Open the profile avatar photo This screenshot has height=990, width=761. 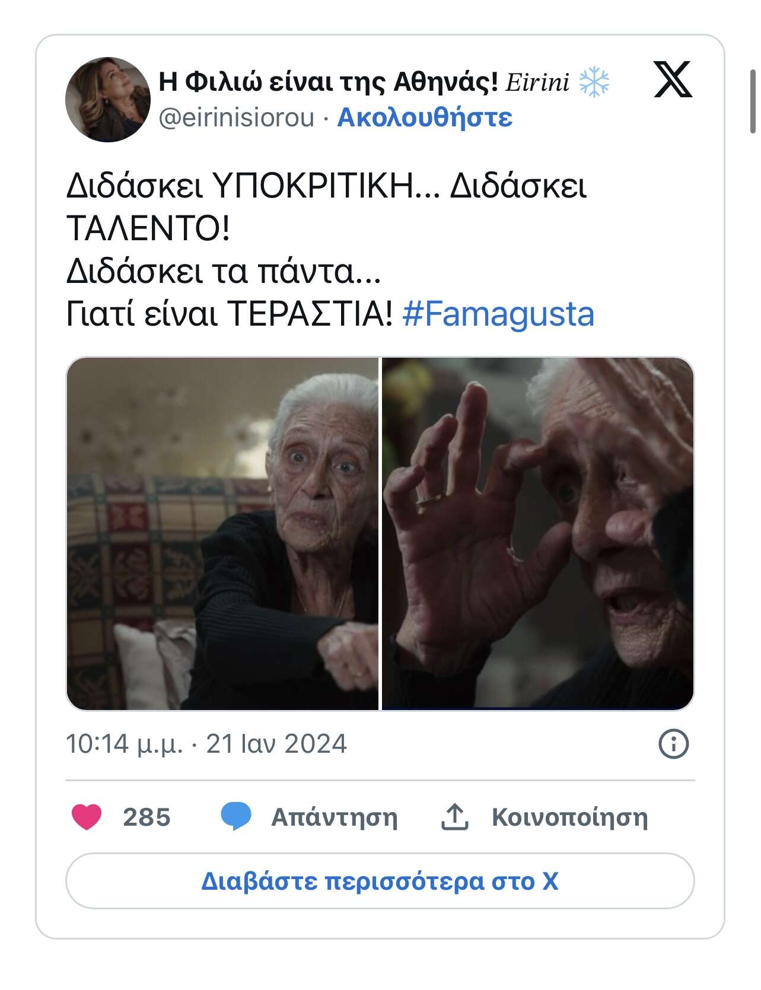(x=107, y=100)
